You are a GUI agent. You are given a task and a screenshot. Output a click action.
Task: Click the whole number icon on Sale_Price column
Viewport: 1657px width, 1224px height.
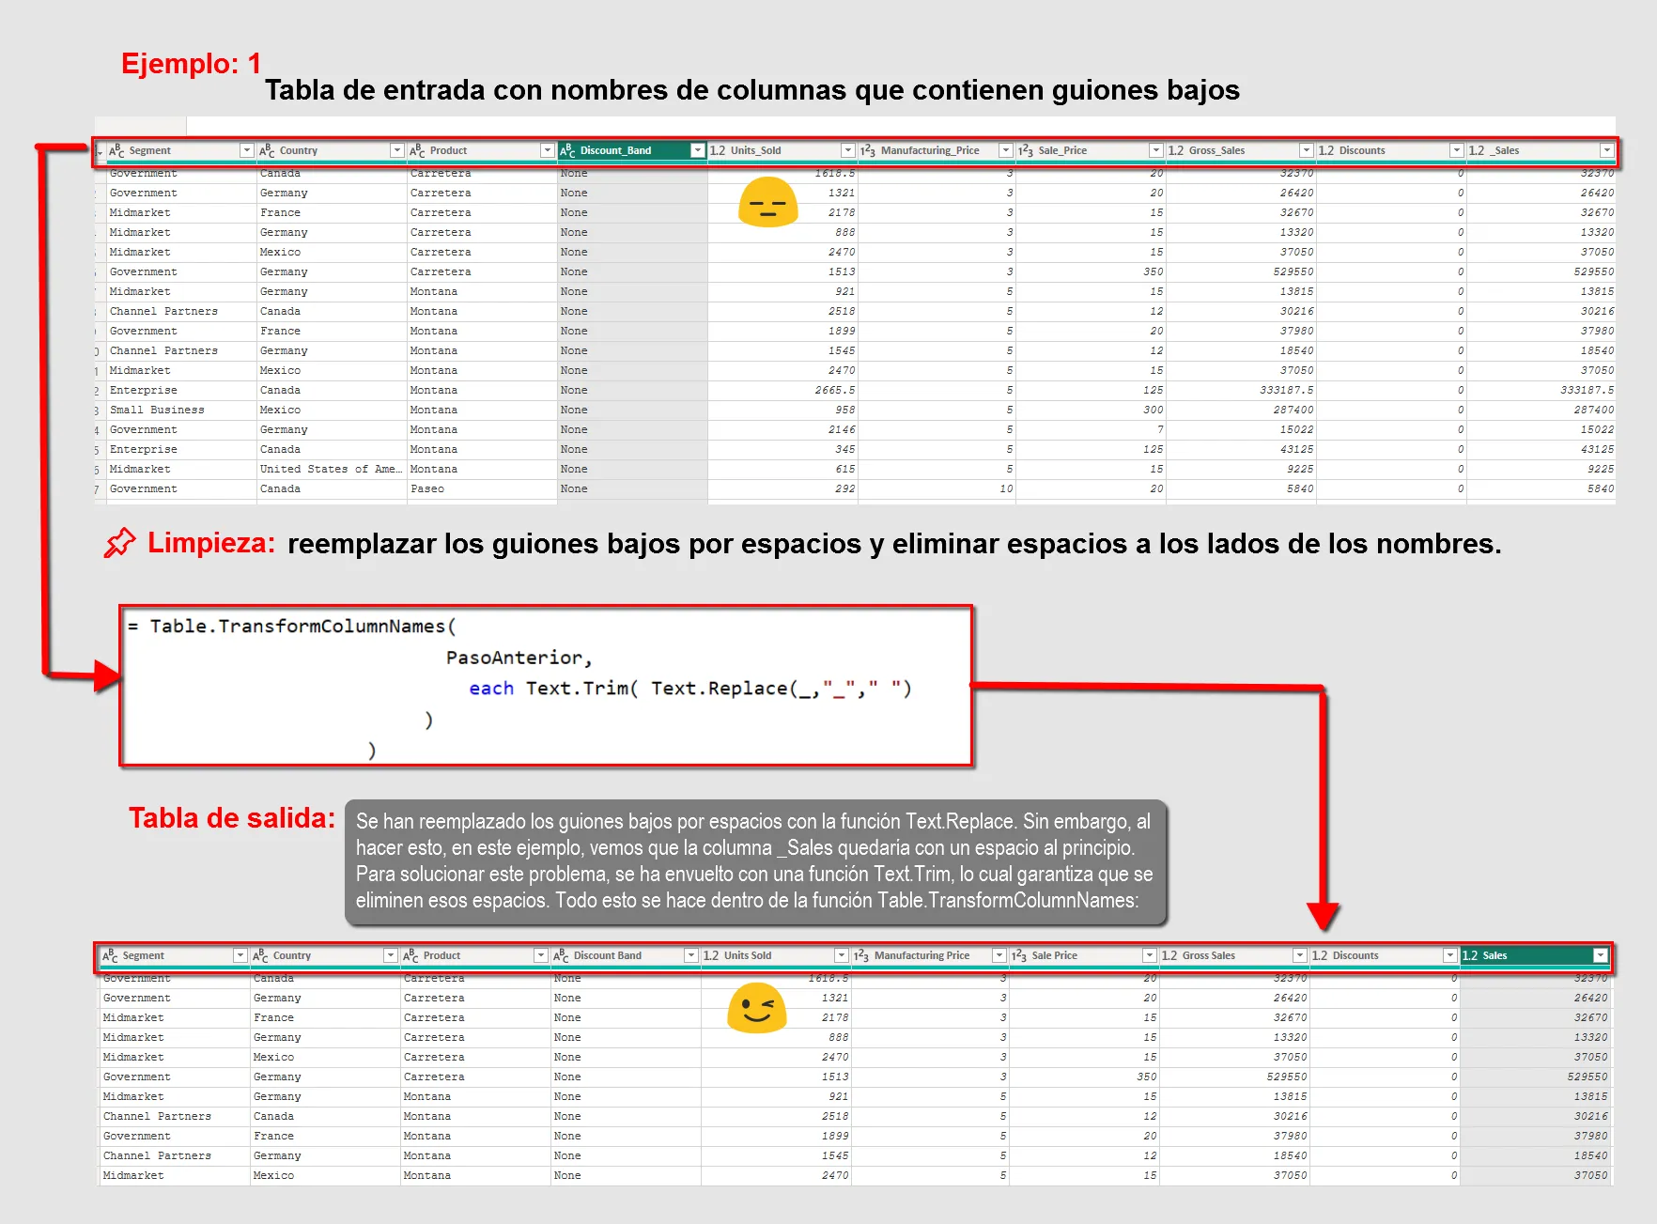(1024, 149)
